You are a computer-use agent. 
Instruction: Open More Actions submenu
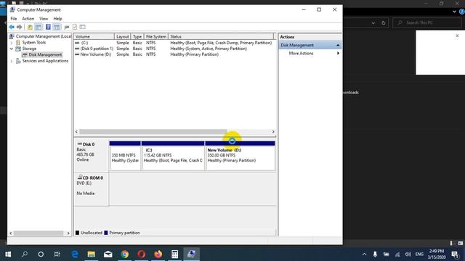[x=310, y=54]
